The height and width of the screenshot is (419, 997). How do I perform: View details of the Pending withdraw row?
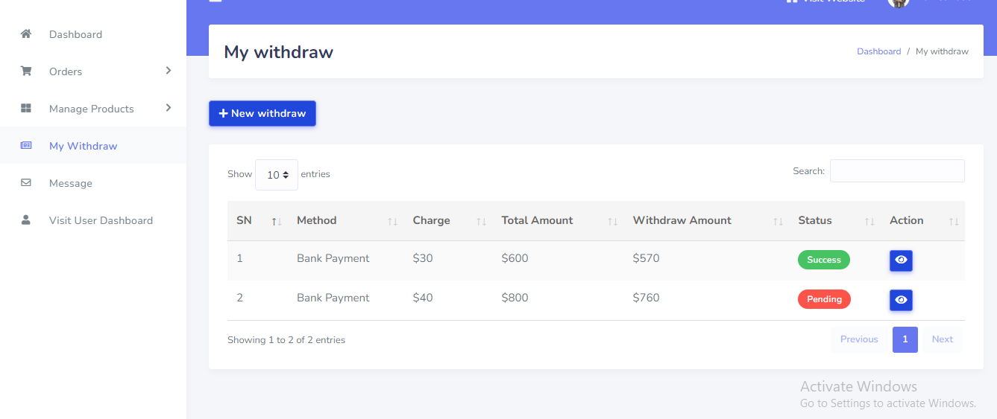pos(901,300)
